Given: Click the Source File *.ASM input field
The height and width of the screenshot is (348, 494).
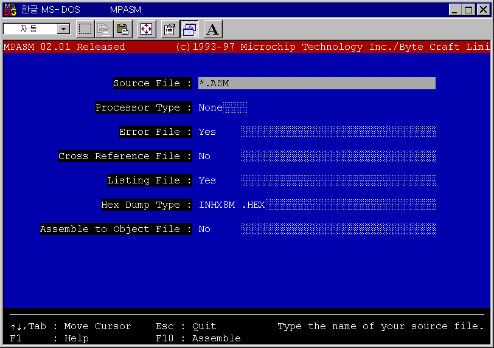Looking at the screenshot, I should [316, 83].
